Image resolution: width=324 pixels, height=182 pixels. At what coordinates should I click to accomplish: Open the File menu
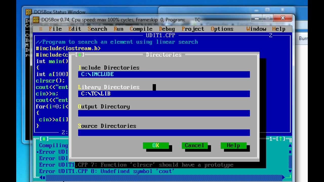(x=55, y=29)
